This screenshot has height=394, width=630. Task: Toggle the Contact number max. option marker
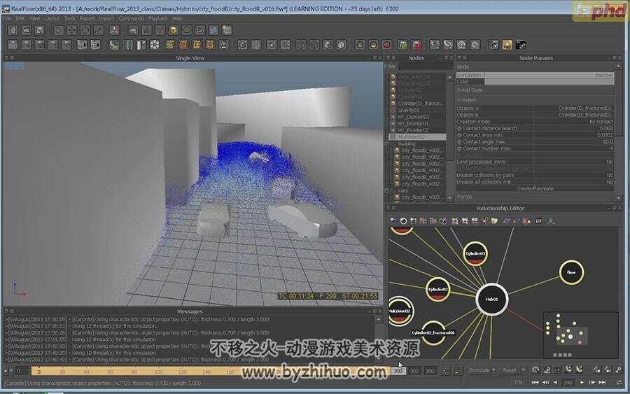459,148
